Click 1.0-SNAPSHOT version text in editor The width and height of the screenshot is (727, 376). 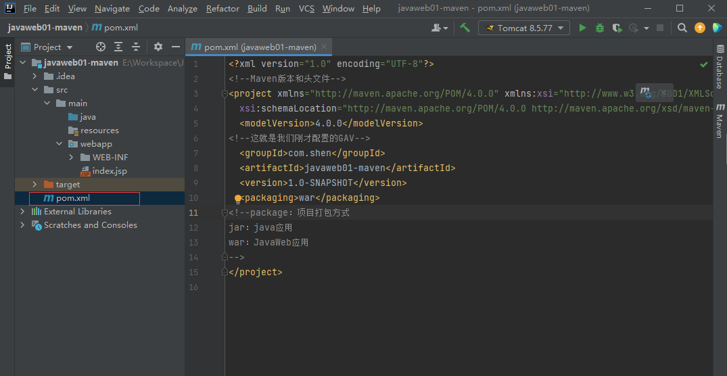point(321,183)
